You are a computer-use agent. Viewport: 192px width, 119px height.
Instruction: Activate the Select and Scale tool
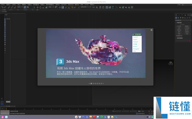[x=44, y=7]
